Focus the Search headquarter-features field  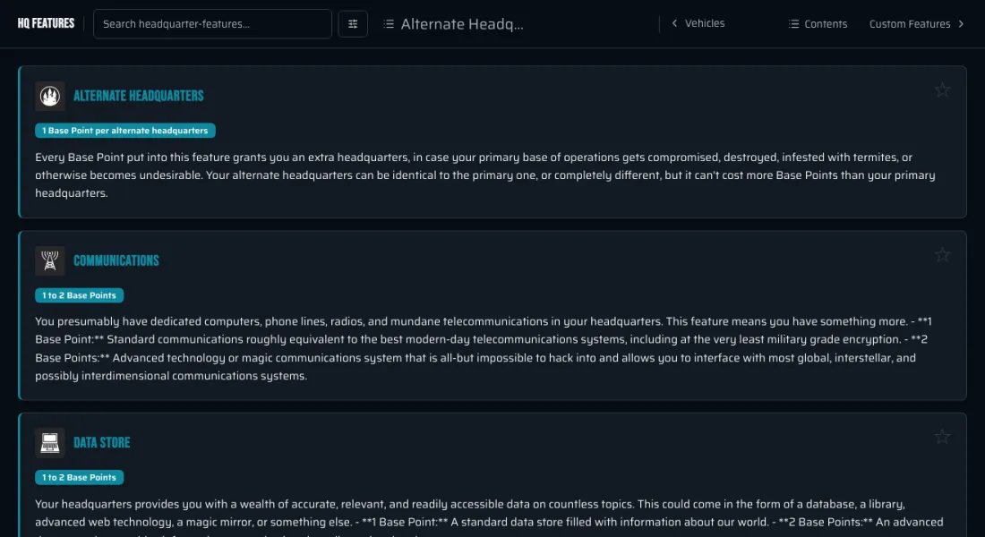pyautogui.click(x=212, y=24)
